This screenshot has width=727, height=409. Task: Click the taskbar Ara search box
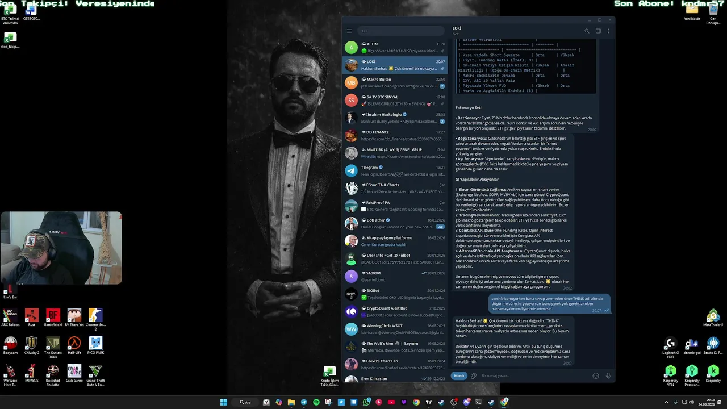245,402
